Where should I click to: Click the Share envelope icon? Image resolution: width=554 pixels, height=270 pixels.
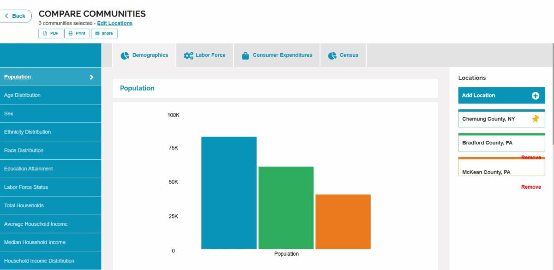[x=97, y=33]
